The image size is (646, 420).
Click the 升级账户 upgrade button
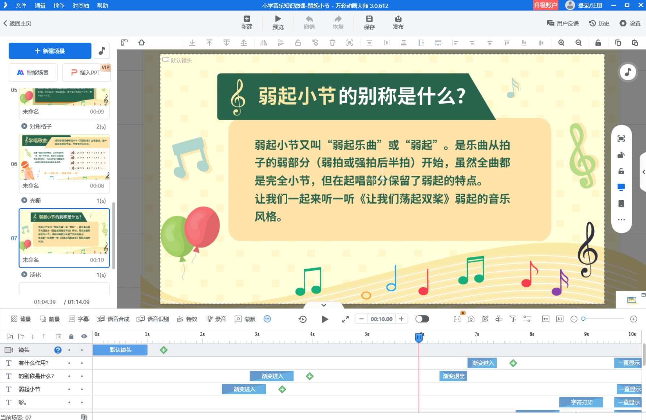pos(545,5)
